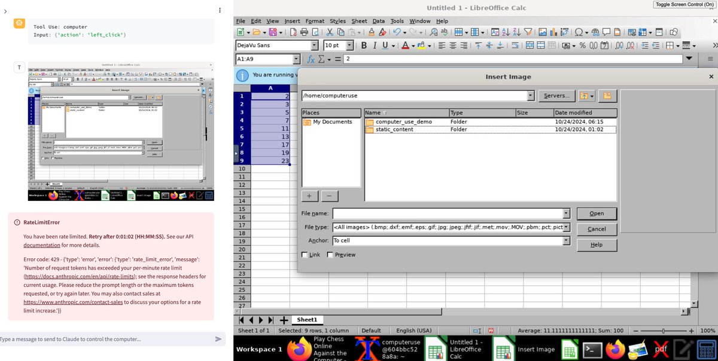
Task: Click the Firefox icon beside Play Chess taskbar item
Action: [299, 349]
